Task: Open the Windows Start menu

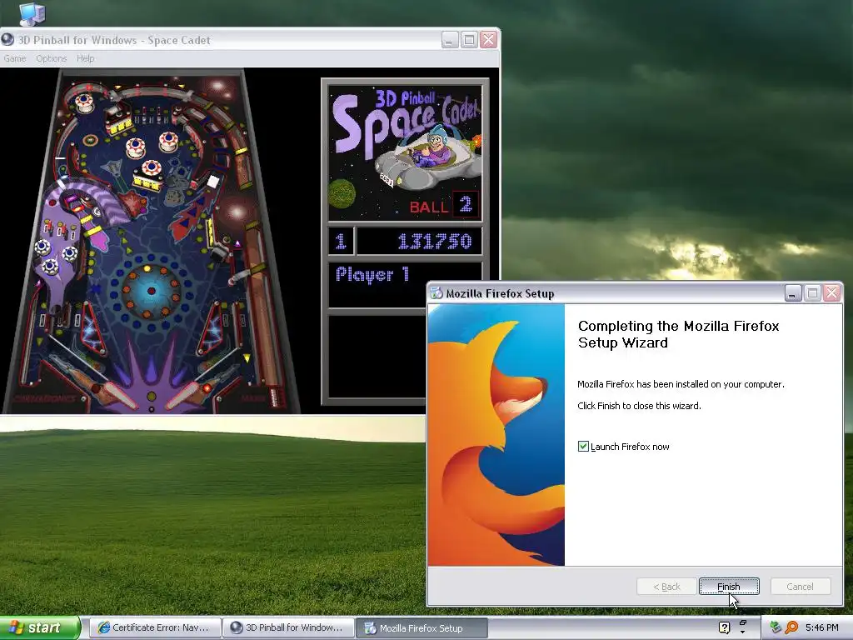Action: click(x=39, y=627)
